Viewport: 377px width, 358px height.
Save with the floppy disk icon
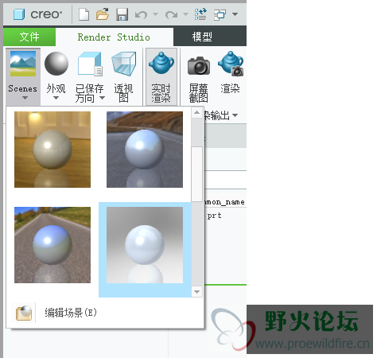point(122,14)
